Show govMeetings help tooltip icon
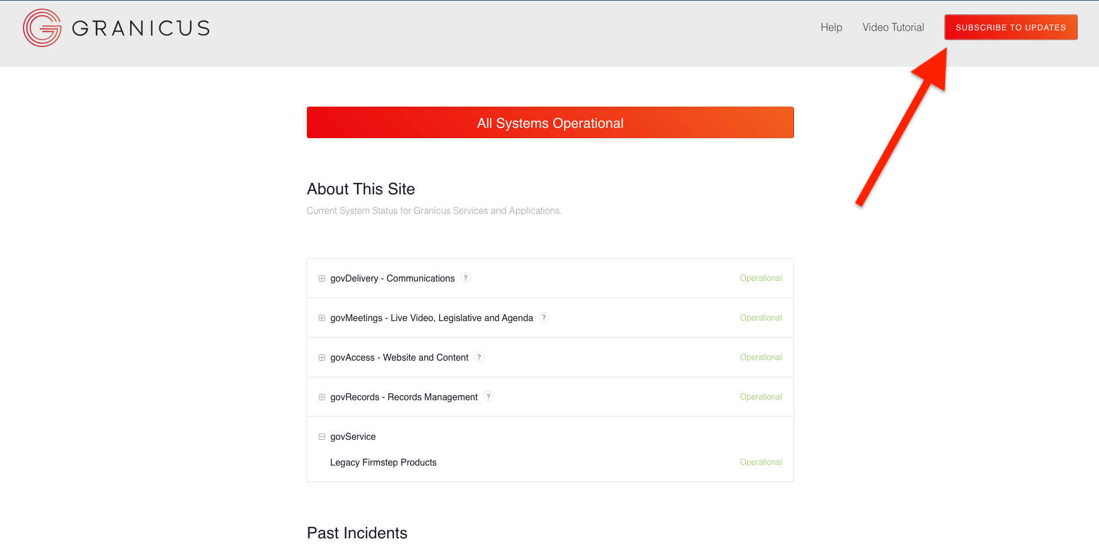Image resolution: width=1099 pixels, height=555 pixels. [544, 317]
